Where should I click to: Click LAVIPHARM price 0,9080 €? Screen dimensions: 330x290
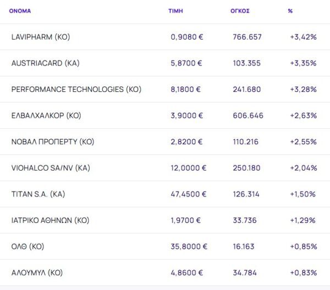point(186,37)
